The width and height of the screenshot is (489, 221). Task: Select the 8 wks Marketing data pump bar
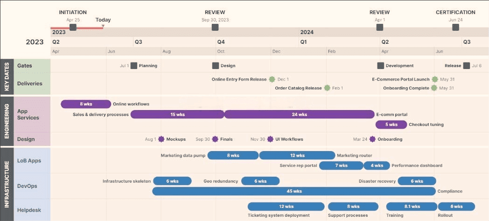233,156
